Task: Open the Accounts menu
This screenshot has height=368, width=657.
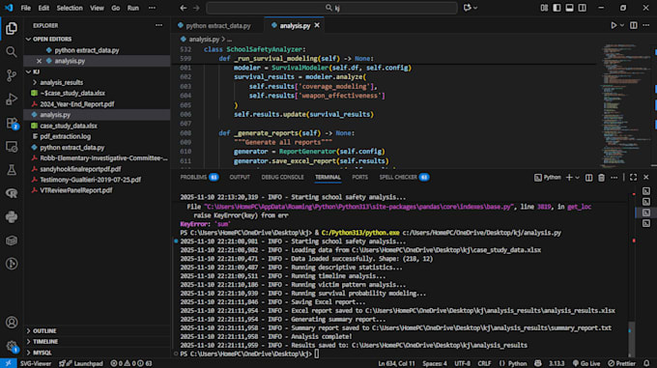Action: coord(12,323)
